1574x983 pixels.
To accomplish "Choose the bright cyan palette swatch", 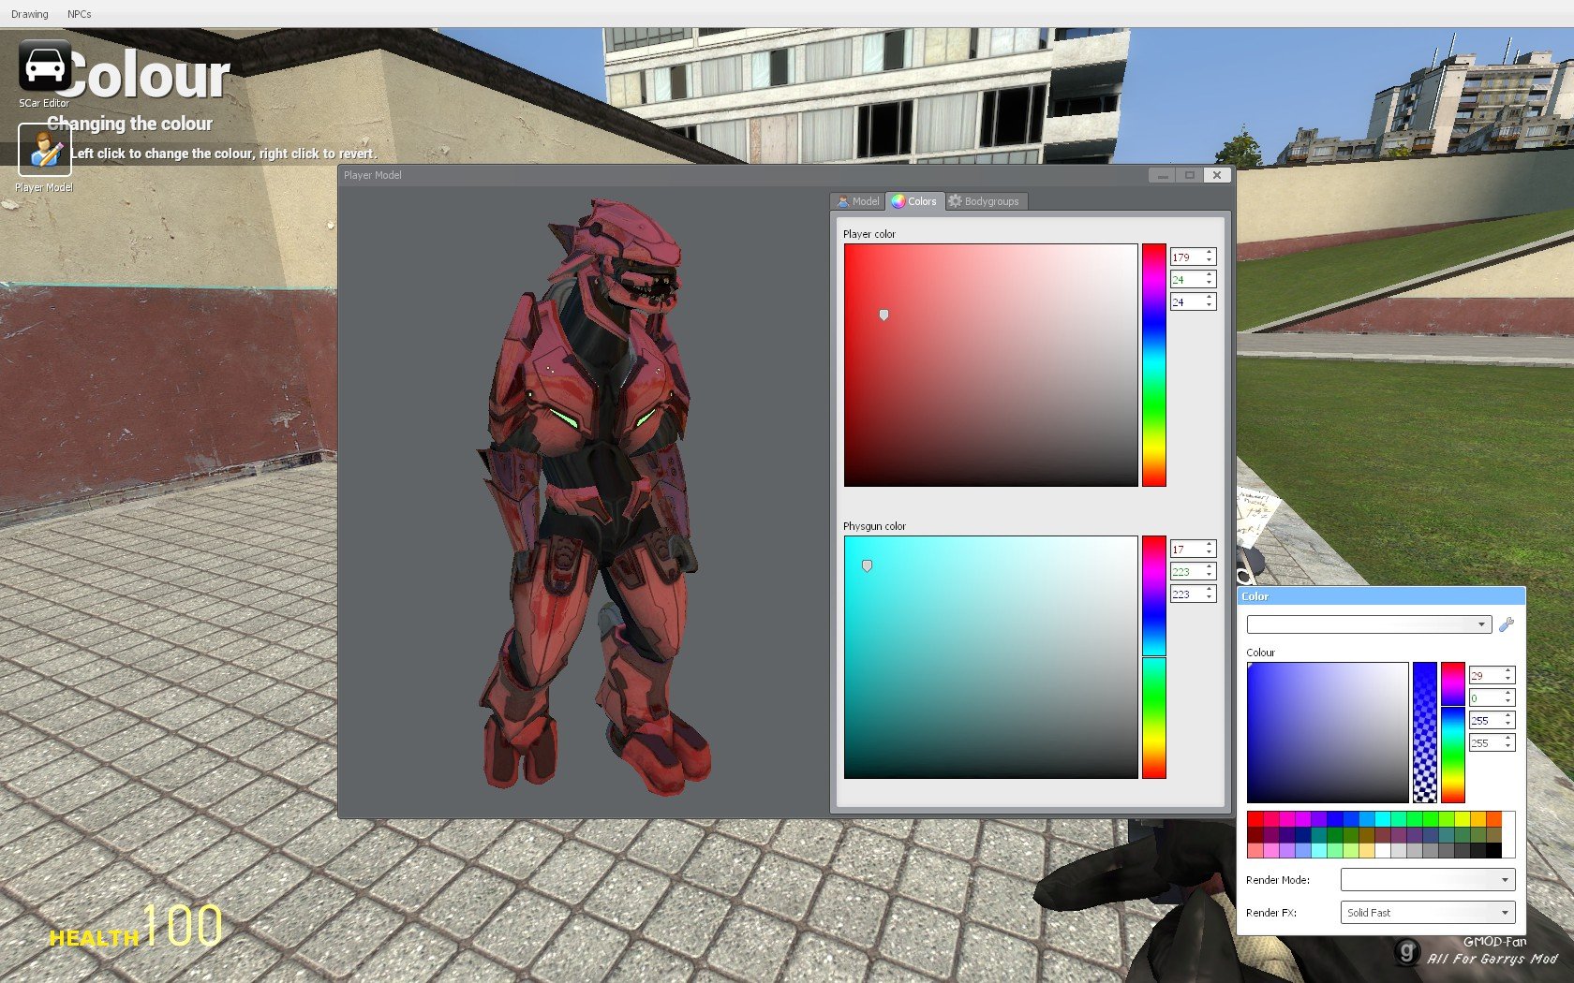I will (1383, 819).
